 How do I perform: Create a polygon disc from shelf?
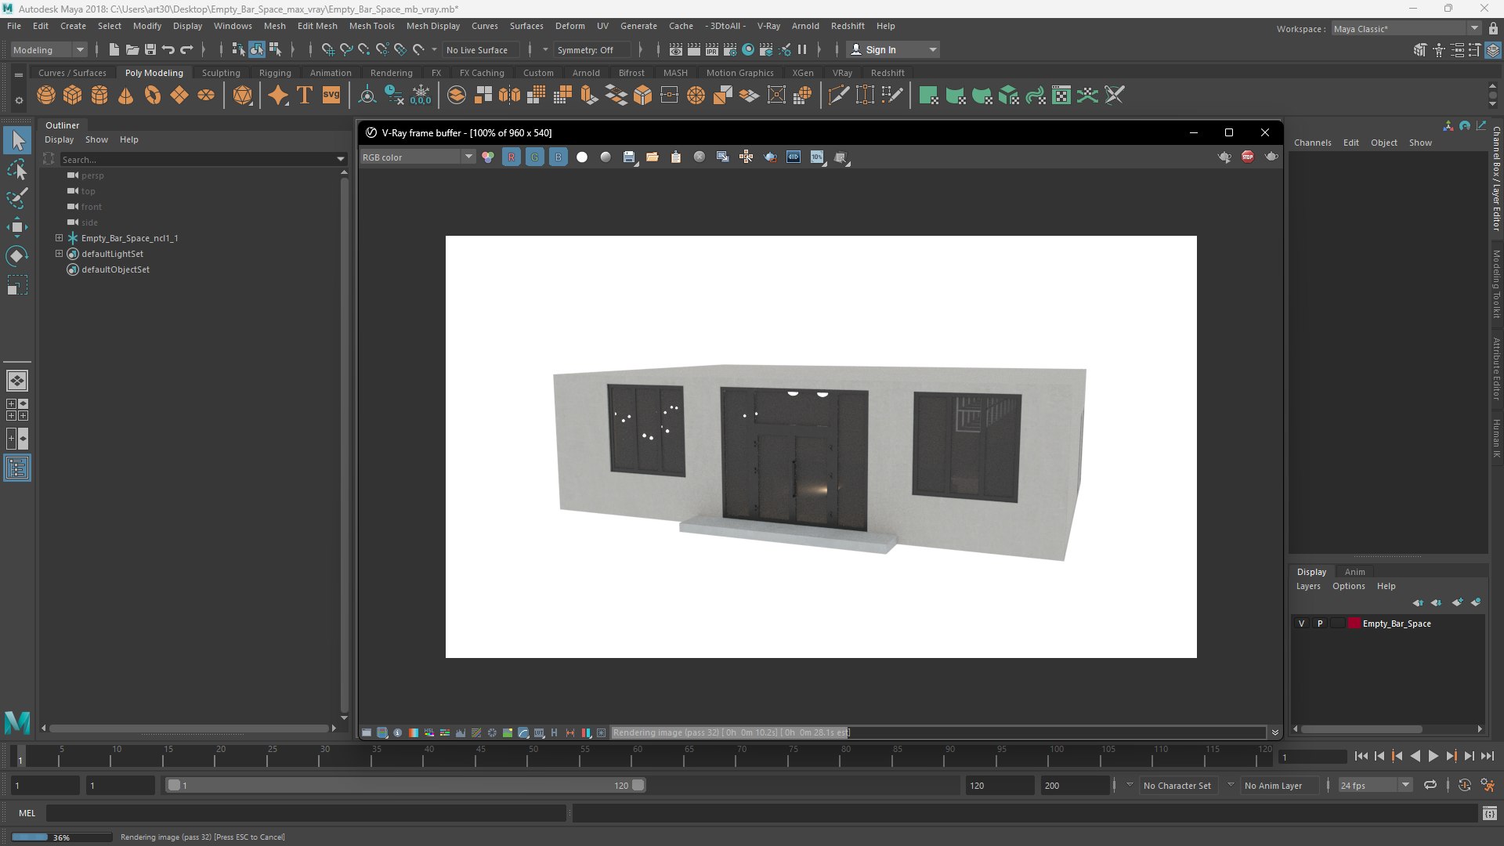pos(205,96)
